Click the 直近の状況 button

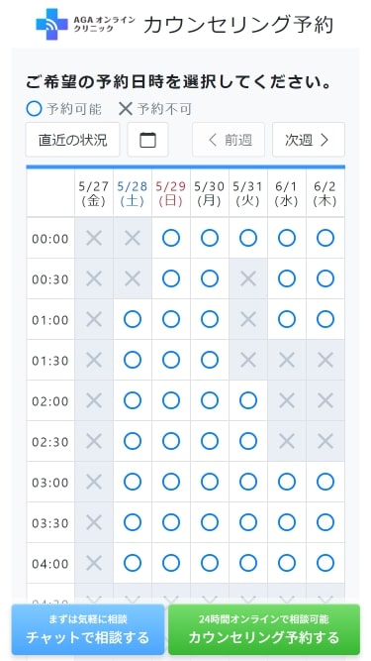click(72, 140)
